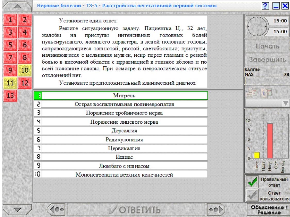This screenshot has width=290, height=217.
Task: Select answer Люмбаго с ишиасом
Action: [x=121, y=166]
